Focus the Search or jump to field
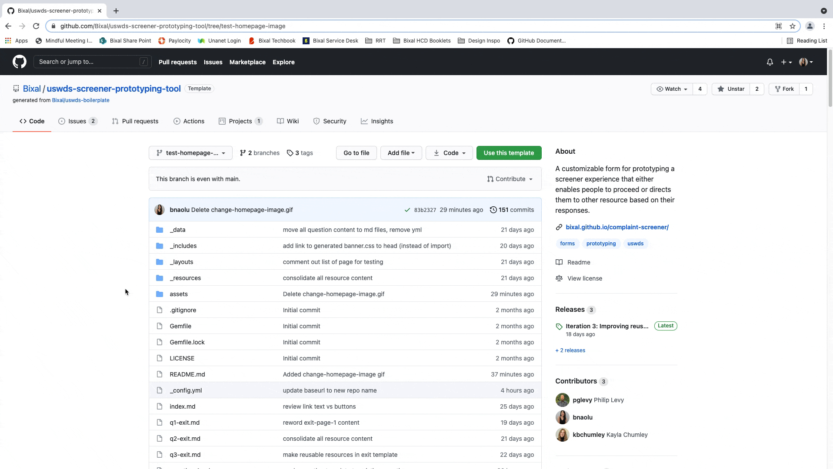The image size is (833, 469). click(x=93, y=62)
